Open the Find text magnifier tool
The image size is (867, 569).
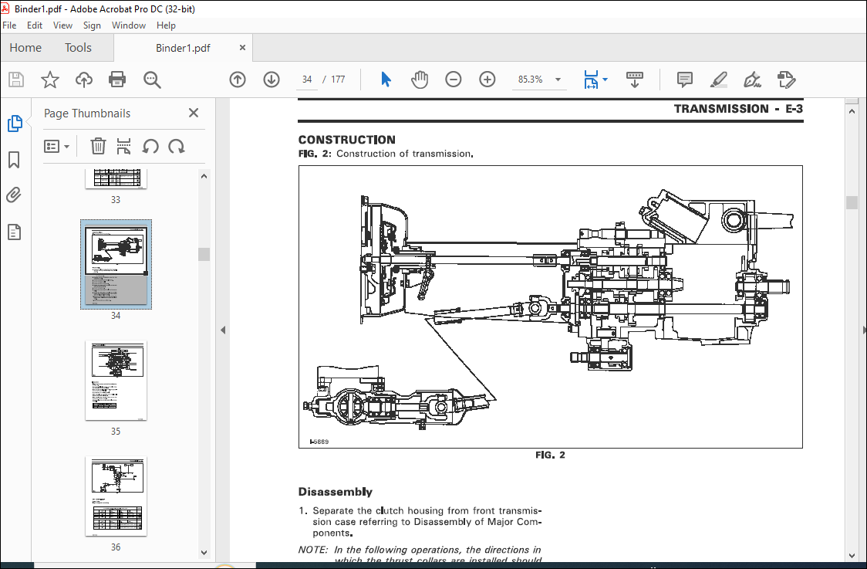[x=152, y=80]
